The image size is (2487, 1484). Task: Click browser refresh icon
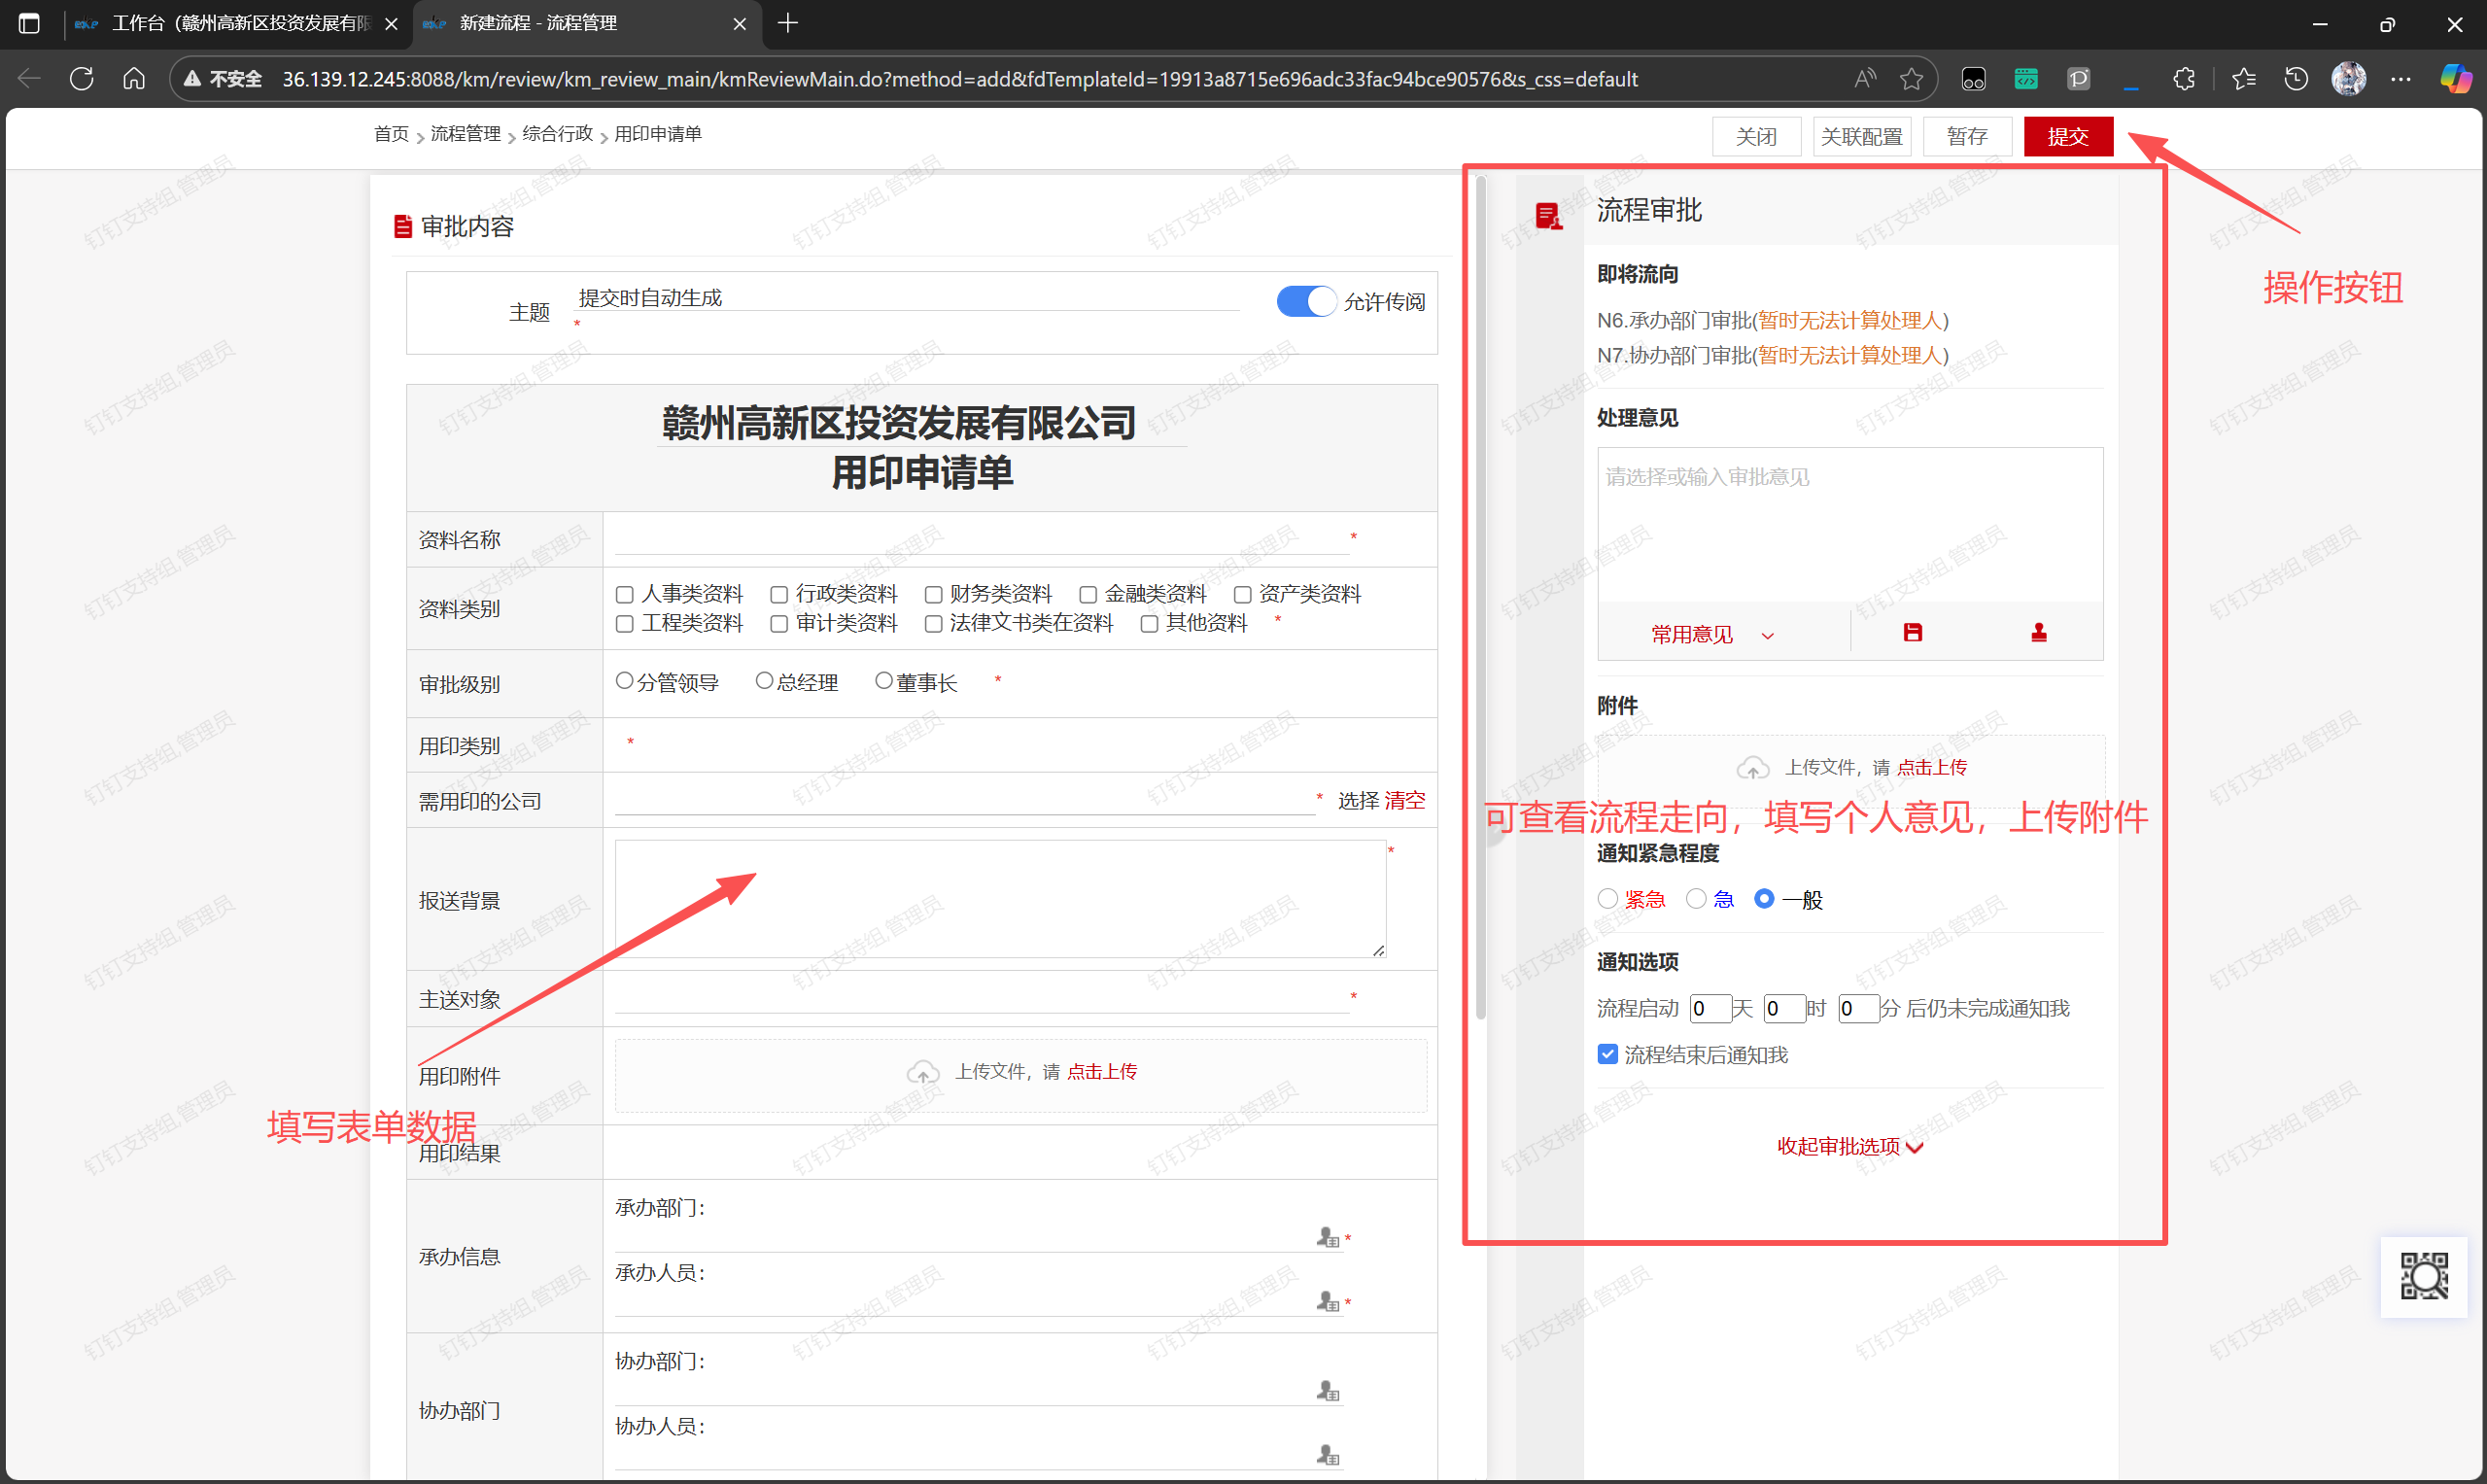pos(82,79)
